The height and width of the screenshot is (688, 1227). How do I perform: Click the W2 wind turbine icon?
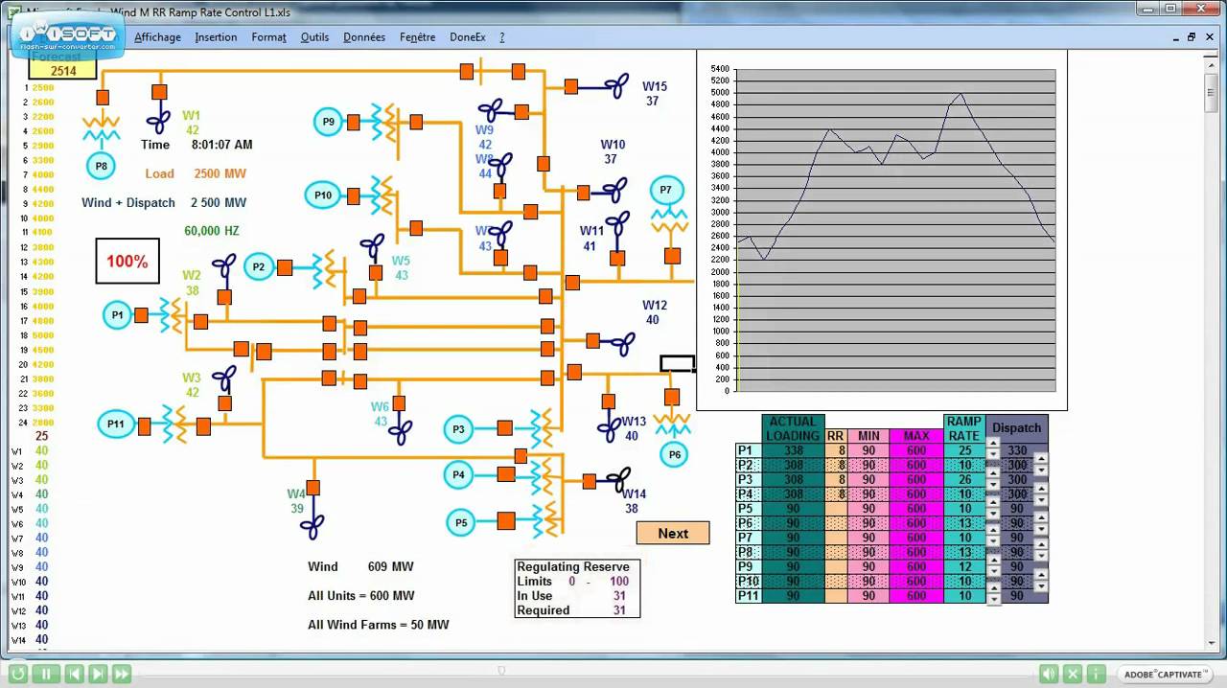click(x=224, y=266)
